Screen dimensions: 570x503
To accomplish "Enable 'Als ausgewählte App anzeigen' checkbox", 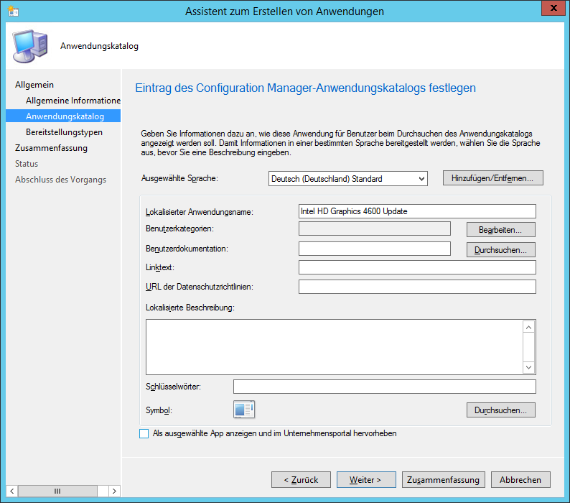I will click(x=144, y=434).
